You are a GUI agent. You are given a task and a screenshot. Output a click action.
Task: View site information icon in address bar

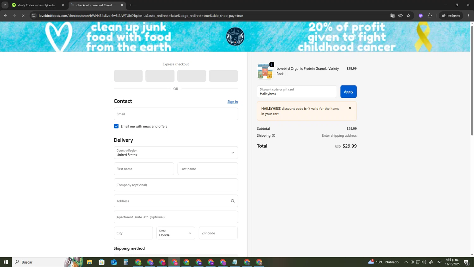[34, 16]
